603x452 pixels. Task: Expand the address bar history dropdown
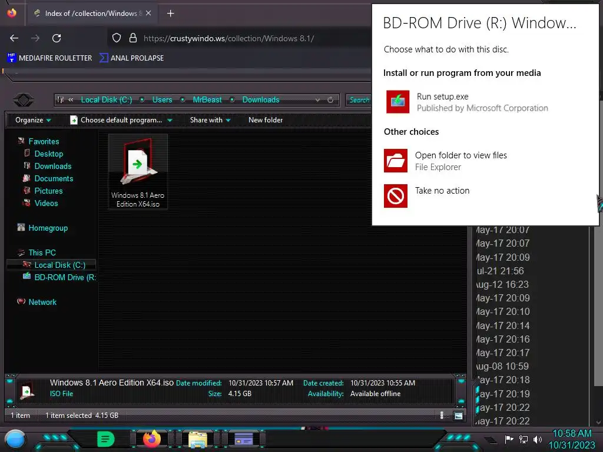(x=317, y=100)
